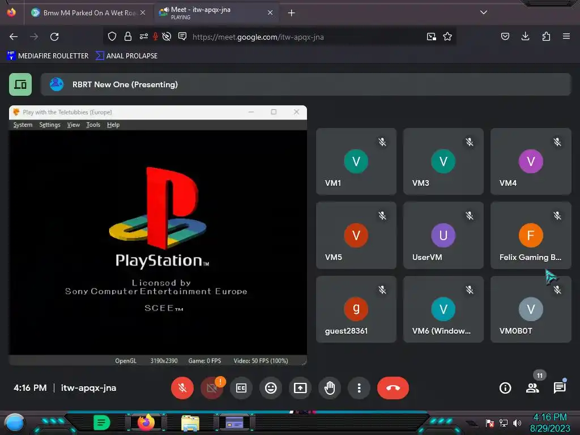This screenshot has width=580, height=435.
Task: Open the in-call chat messages panel
Action: tap(560, 388)
